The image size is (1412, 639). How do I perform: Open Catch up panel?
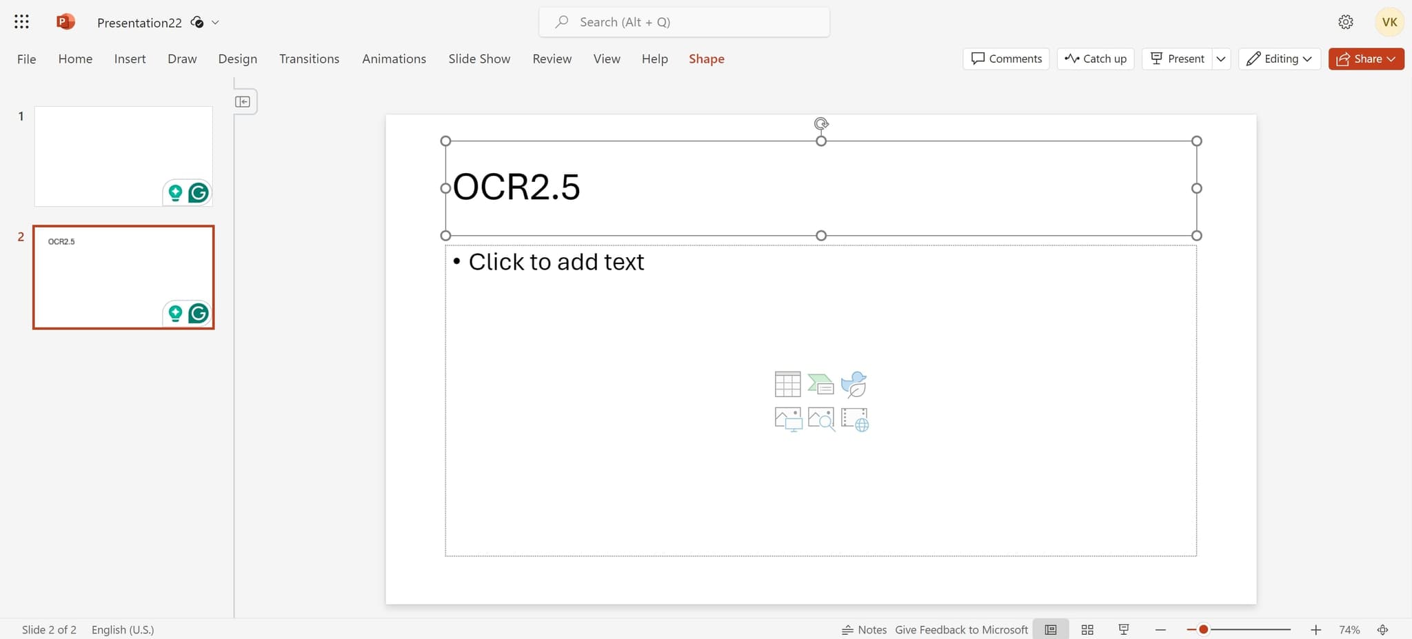[x=1096, y=59]
